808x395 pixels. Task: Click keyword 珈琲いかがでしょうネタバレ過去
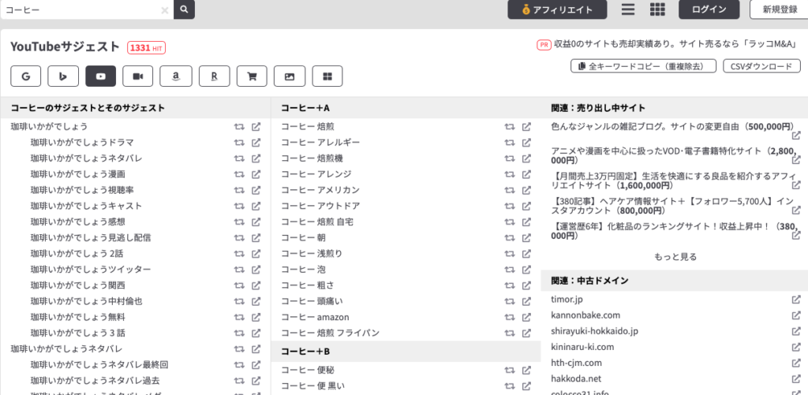pos(95,381)
